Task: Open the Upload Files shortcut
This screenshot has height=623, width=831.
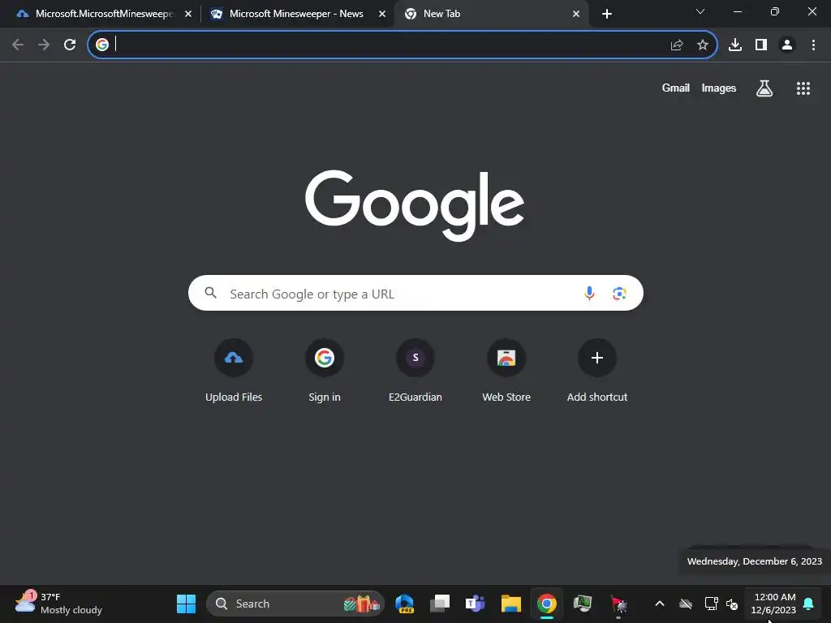Action: 234,371
